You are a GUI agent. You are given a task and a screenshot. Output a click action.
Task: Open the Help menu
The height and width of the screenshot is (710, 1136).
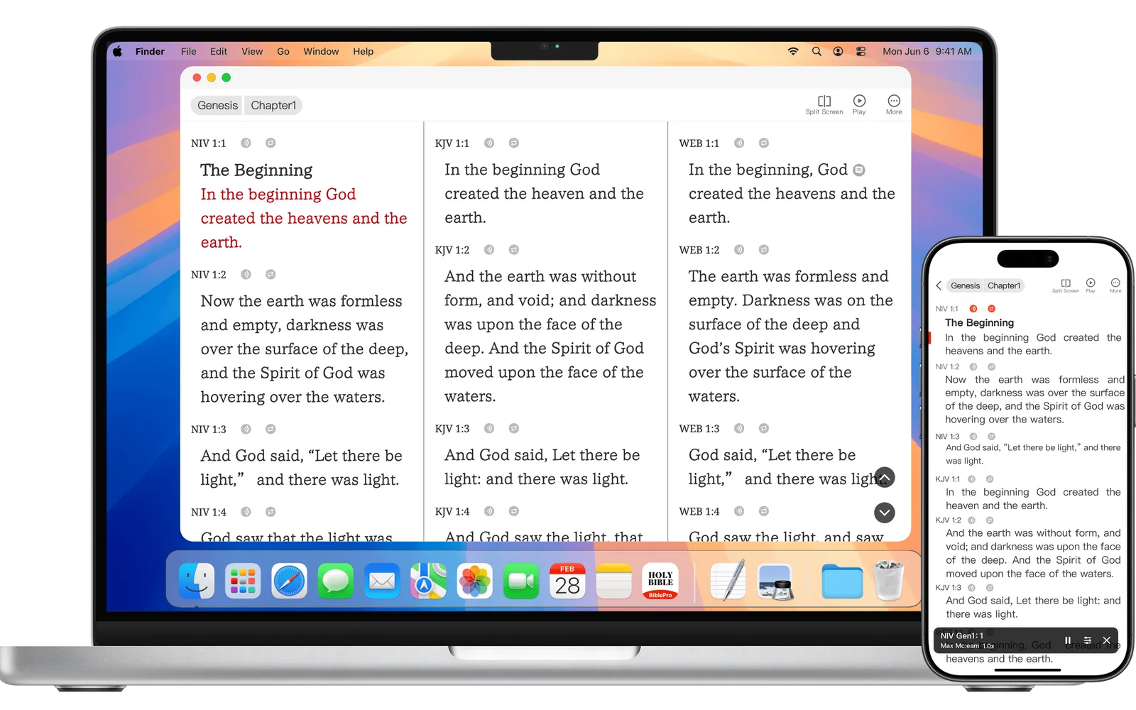[363, 51]
